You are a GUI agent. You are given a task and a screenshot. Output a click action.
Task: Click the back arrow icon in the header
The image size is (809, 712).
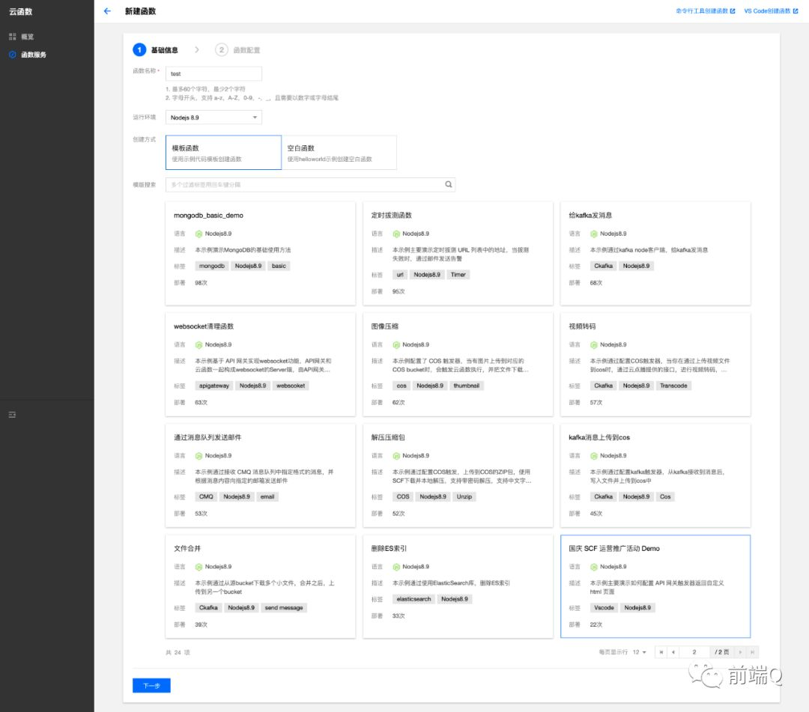click(107, 10)
